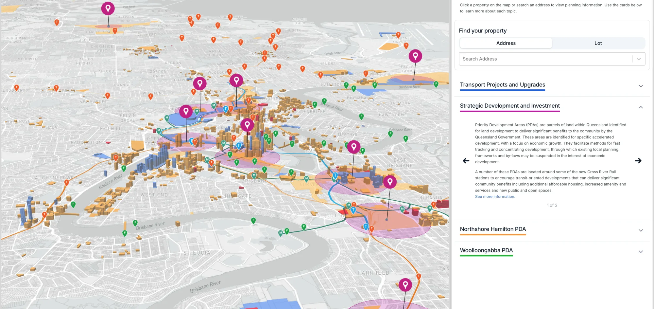This screenshot has height=309, width=654.
Task: Select the magenta PDA pin left of Buranda
Action: coord(390,181)
